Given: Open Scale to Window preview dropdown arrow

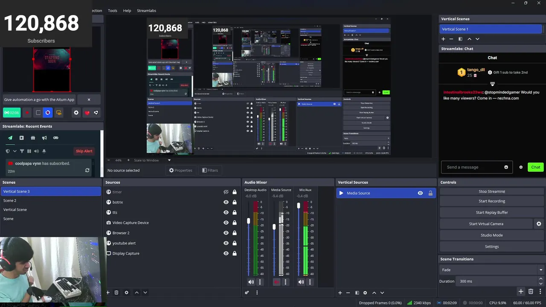Looking at the screenshot, I should tap(169, 160).
